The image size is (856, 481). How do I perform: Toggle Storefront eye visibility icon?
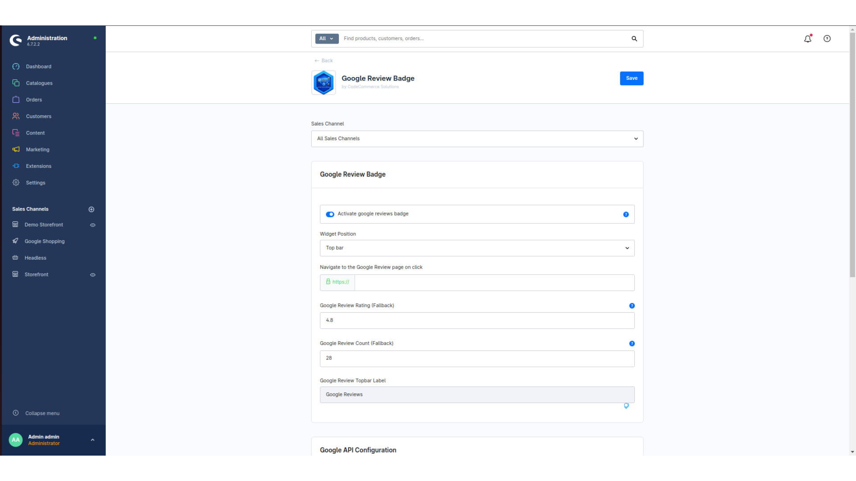[93, 275]
